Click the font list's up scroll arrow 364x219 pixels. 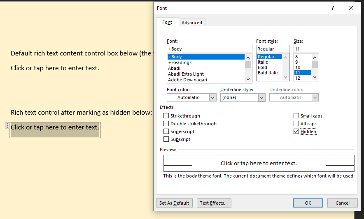click(x=248, y=57)
